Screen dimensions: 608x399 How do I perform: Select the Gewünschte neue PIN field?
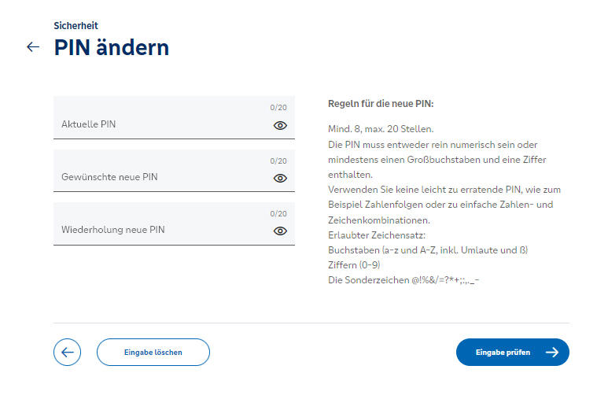(174, 171)
